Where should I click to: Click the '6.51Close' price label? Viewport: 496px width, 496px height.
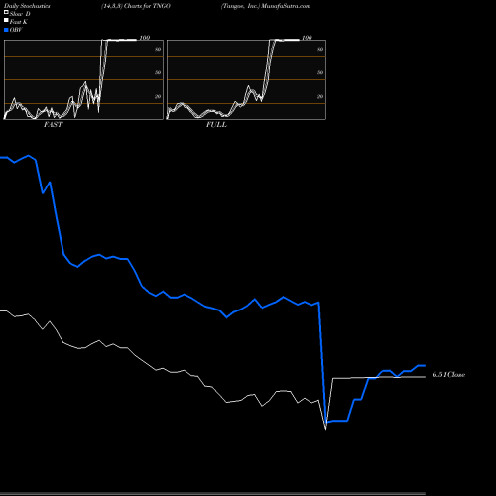[448, 375]
